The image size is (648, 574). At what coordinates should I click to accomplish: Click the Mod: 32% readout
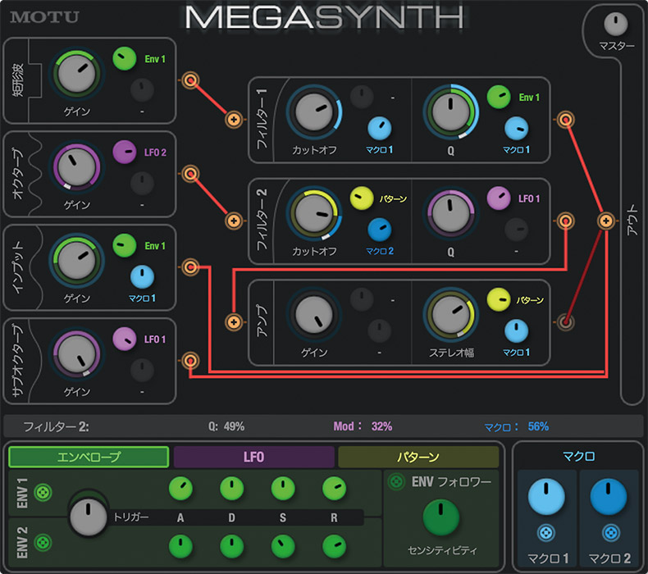point(363,426)
